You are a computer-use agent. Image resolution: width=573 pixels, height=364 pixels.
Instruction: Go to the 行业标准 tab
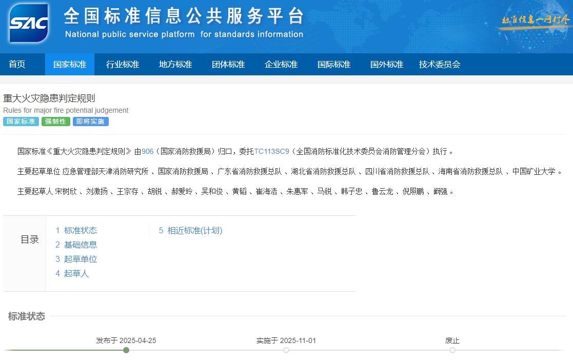[123, 64]
